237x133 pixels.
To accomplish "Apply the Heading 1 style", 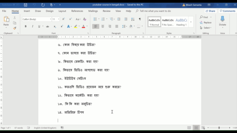I will 181,22.
